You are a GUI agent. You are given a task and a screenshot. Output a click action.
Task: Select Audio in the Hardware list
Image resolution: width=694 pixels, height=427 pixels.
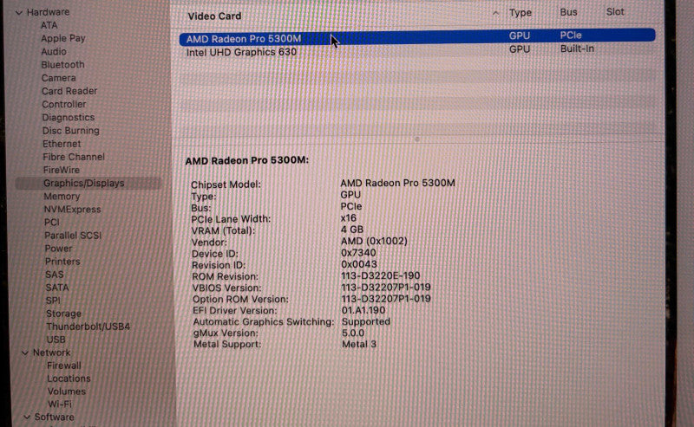(54, 52)
